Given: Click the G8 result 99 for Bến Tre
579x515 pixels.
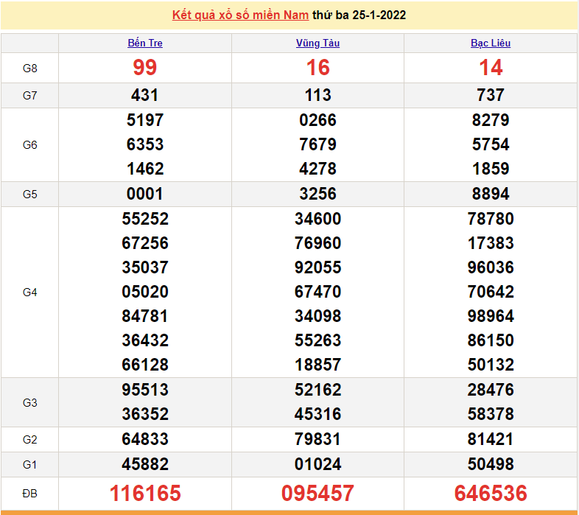Looking at the screenshot, I should [x=145, y=68].
